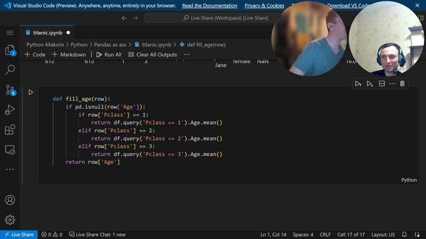Click the Python folder breadcrumb
The height and width of the screenshot is (239, 426).
[79, 44]
